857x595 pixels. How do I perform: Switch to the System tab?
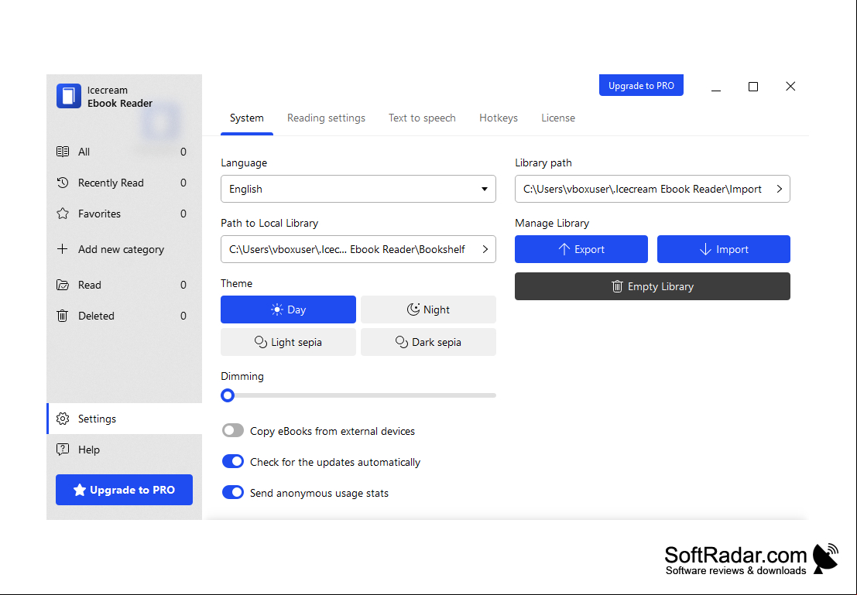coord(246,118)
